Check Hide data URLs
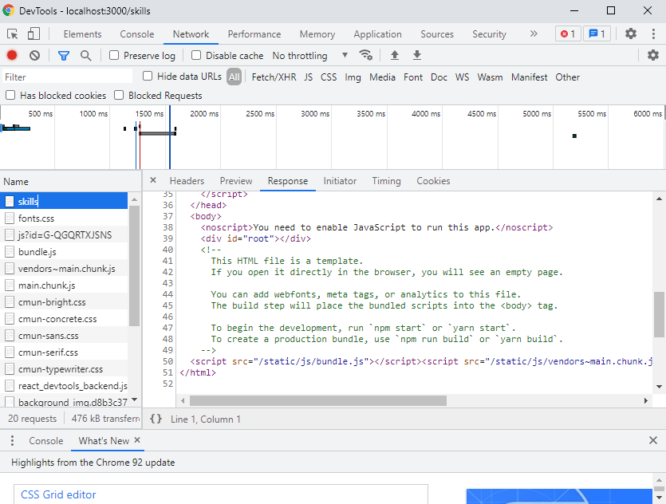The width and height of the screenshot is (666, 504). pyautogui.click(x=148, y=76)
